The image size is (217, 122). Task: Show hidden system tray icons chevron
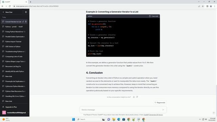(200, 119)
